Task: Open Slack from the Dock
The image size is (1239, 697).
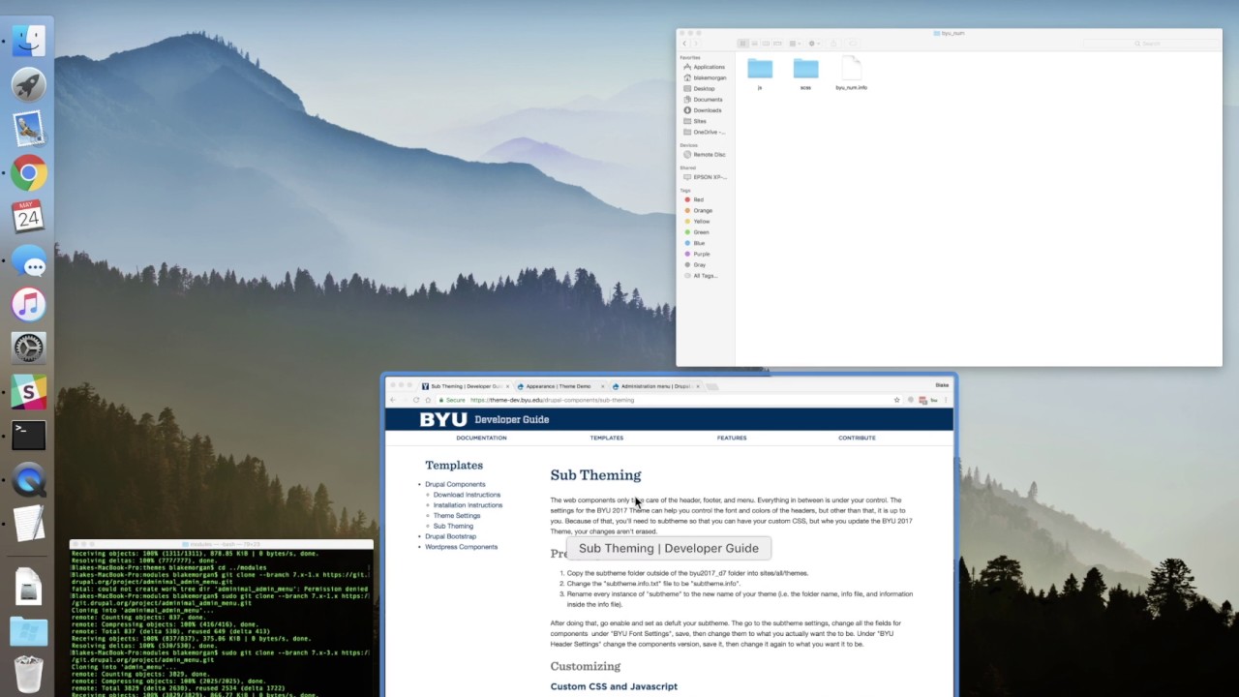Action: [28, 392]
